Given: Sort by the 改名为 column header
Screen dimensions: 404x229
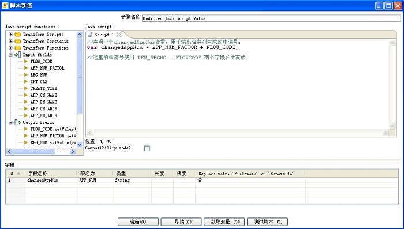Looking at the screenshot, I should click(x=95, y=174).
